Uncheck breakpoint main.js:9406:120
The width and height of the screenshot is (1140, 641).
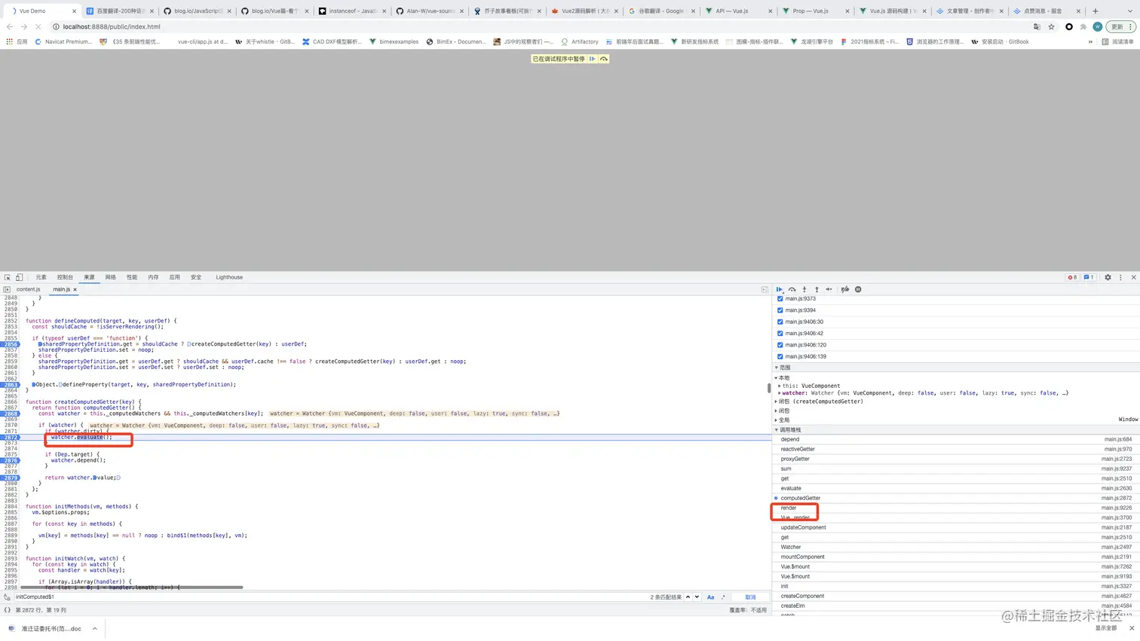780,345
